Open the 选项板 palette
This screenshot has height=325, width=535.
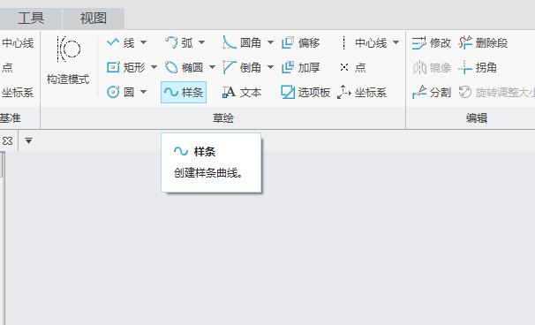(x=305, y=92)
